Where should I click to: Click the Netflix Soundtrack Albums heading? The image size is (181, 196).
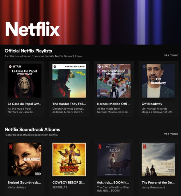[32, 130]
